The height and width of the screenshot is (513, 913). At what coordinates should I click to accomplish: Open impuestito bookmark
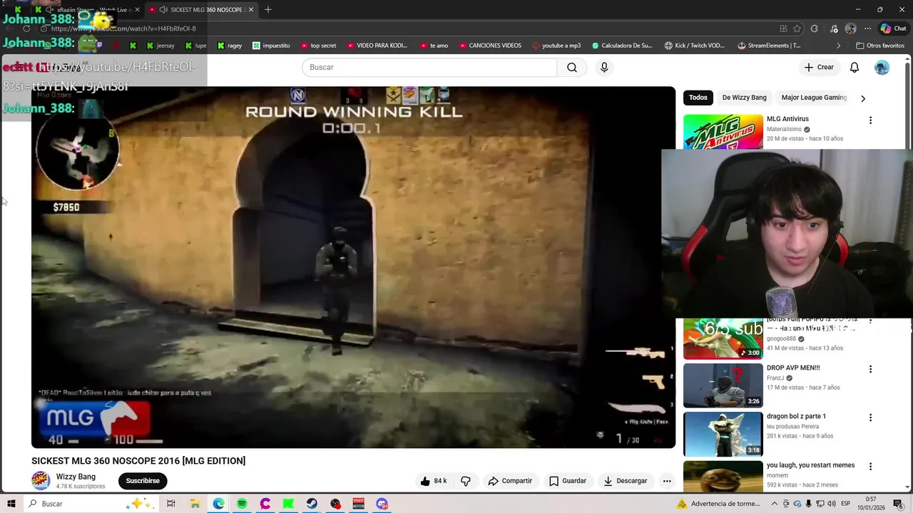tap(271, 46)
